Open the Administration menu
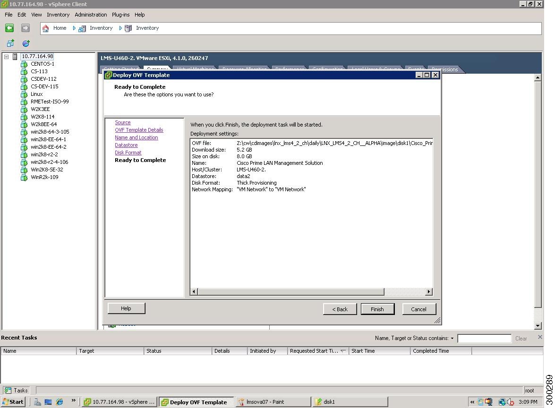555x408 pixels. click(91, 15)
